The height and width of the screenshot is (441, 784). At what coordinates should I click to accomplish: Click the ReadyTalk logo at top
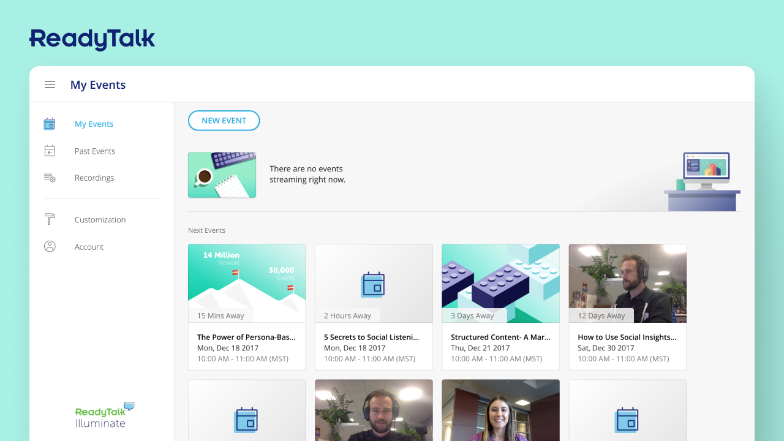[92, 40]
